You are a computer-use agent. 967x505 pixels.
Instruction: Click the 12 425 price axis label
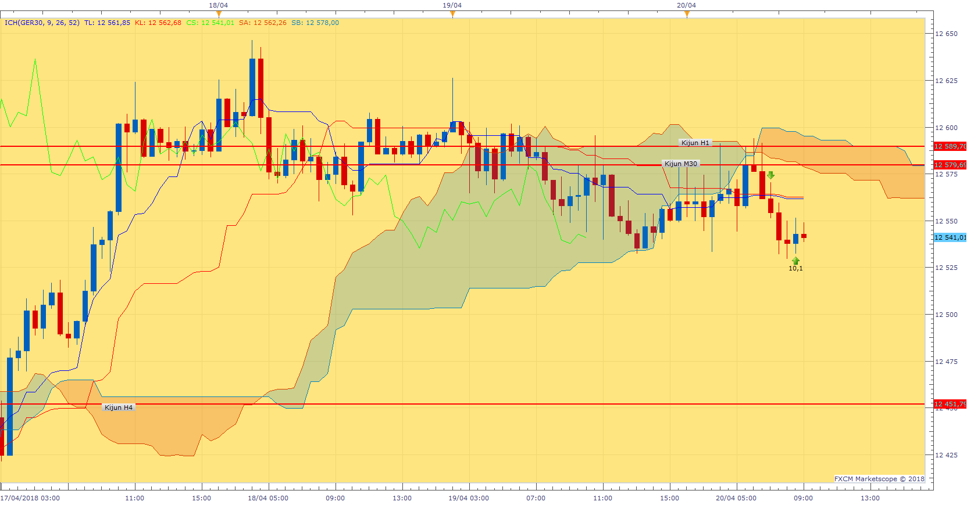(946, 455)
